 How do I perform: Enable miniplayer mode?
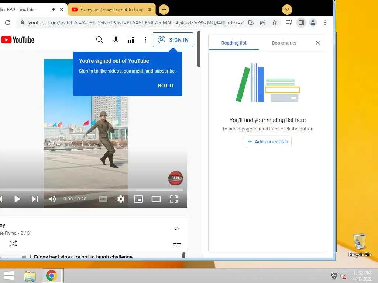(138, 199)
